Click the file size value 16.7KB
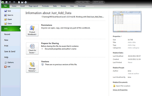Image resolution: width=152 pixels, height=96 pixels. [130, 40]
